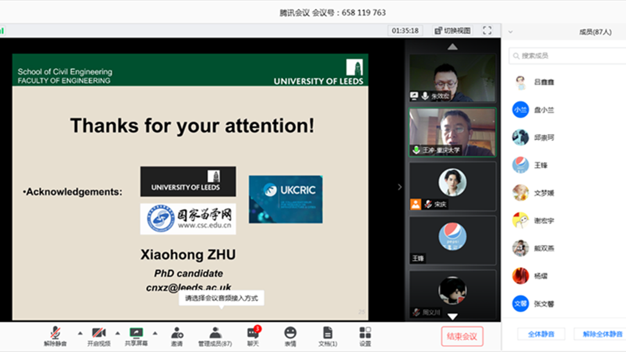The height and width of the screenshot is (352, 626).
Task: Open the 设置 settings icon
Action: click(365, 336)
